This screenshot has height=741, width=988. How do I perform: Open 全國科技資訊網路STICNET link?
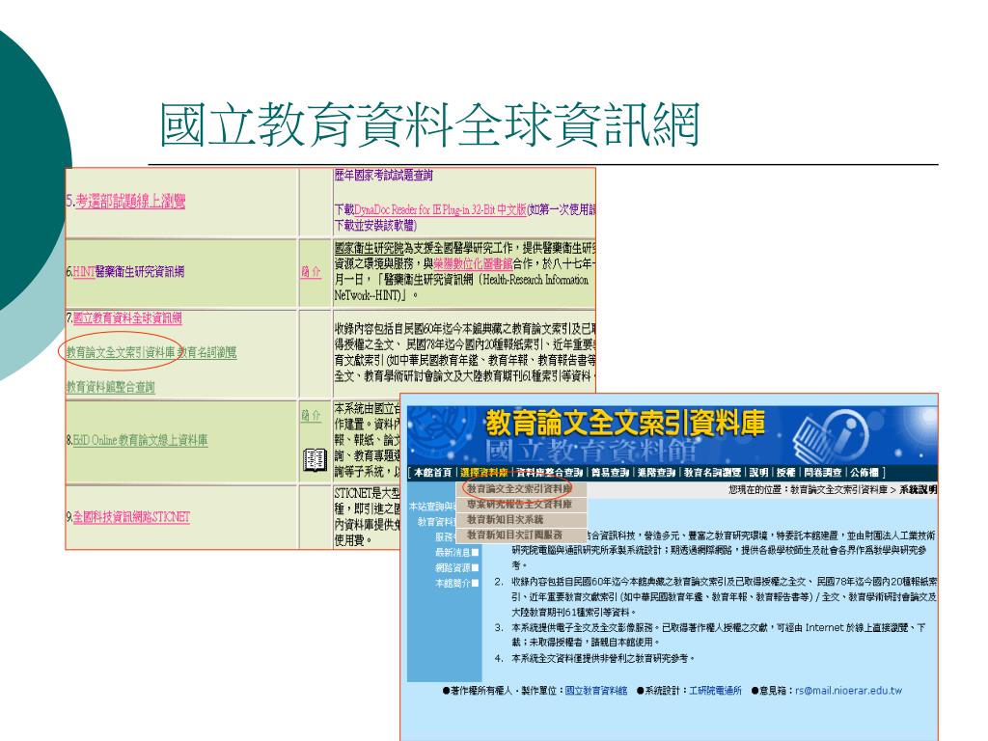131,517
